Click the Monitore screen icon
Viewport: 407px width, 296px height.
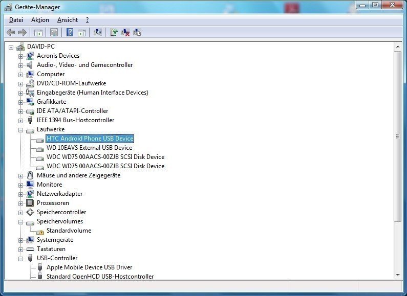pyautogui.click(x=30, y=185)
